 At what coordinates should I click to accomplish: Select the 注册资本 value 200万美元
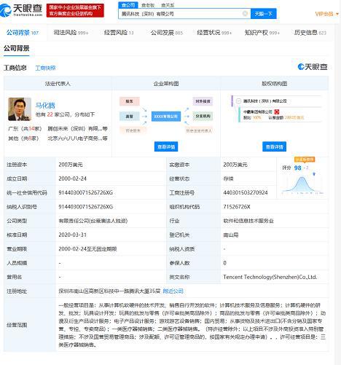pyautogui.click(x=71, y=165)
